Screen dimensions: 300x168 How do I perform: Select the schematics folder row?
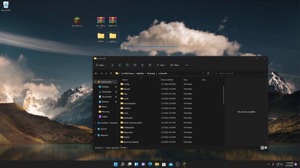point(171,118)
